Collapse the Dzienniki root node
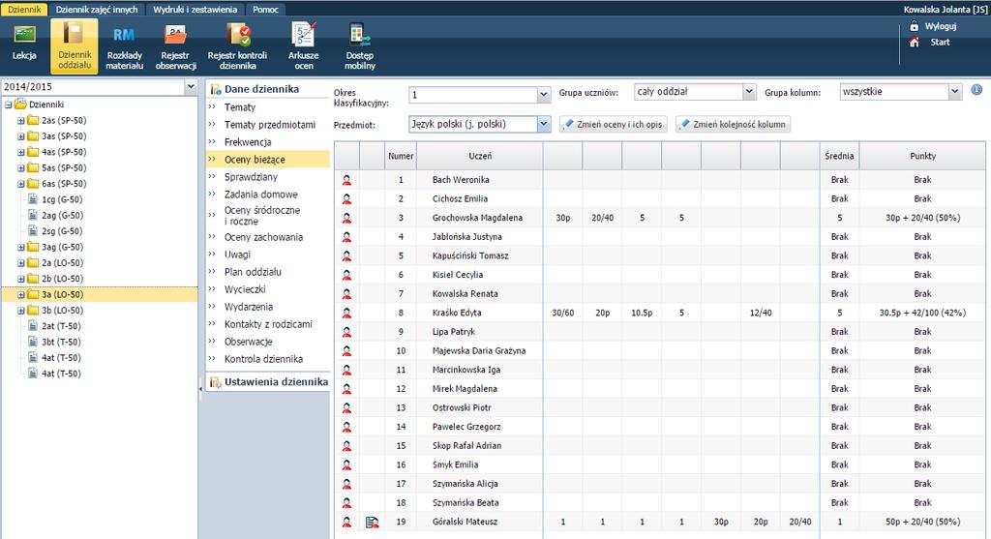The height and width of the screenshot is (539, 991). pos(8,105)
